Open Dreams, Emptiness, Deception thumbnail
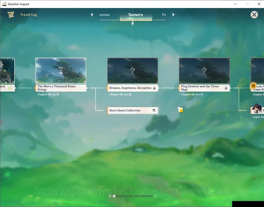 (132, 71)
